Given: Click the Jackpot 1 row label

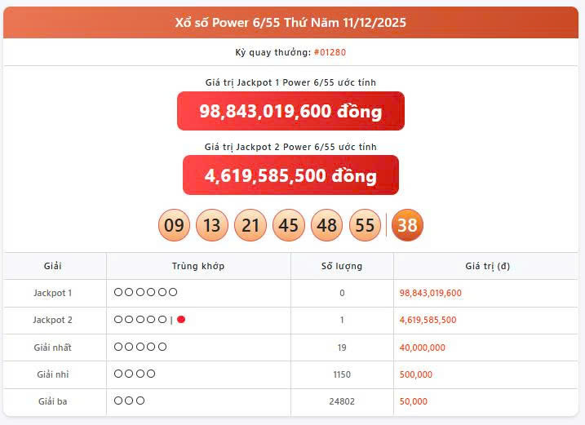Looking at the screenshot, I should 52,293.
